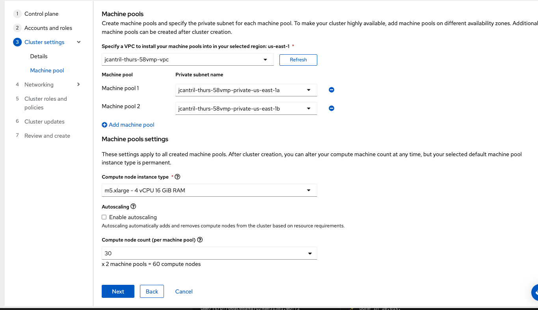Screen dimensions: 538x310
Task: Click step 1 Control plane number badge
Action: (17, 14)
